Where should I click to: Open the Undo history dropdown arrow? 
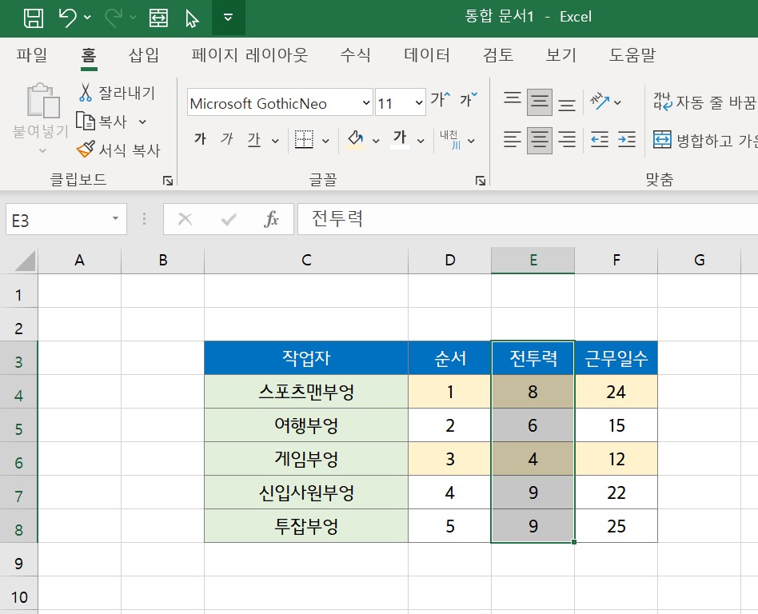click(87, 18)
